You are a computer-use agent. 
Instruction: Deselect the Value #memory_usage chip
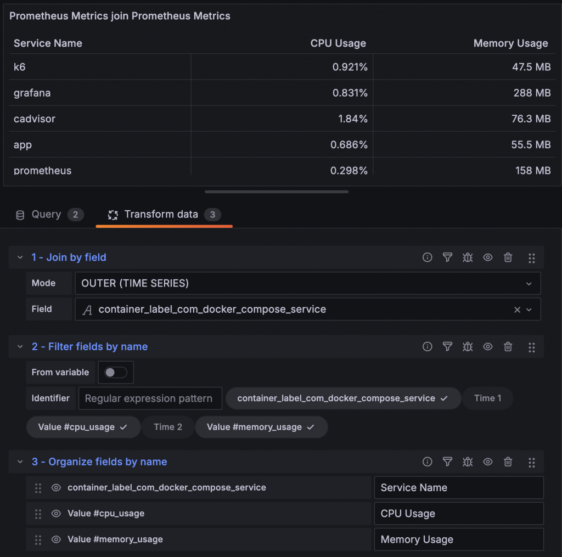pos(261,427)
